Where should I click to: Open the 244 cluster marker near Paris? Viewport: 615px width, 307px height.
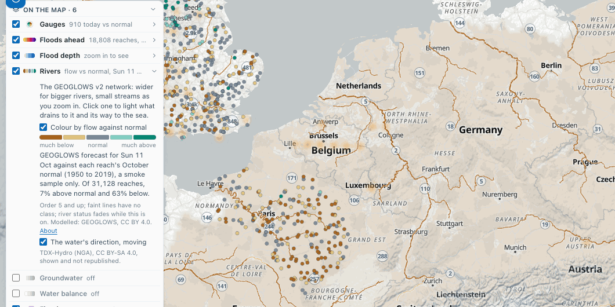269,226
